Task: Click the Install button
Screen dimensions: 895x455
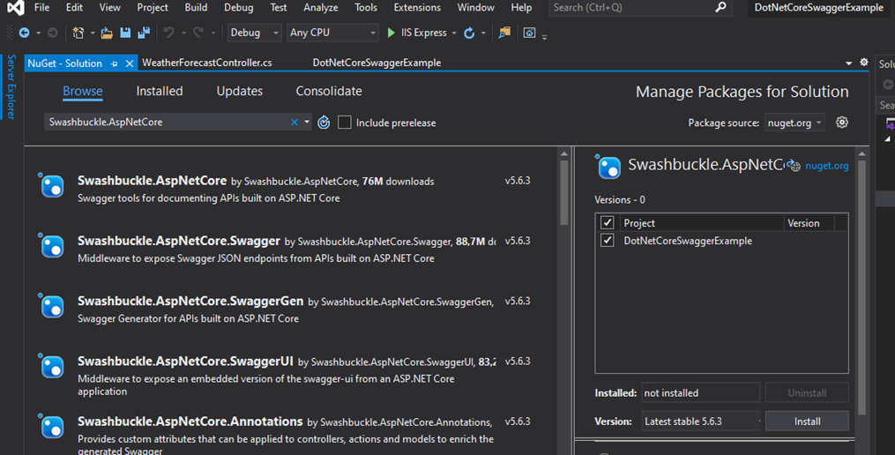Action: (x=807, y=421)
